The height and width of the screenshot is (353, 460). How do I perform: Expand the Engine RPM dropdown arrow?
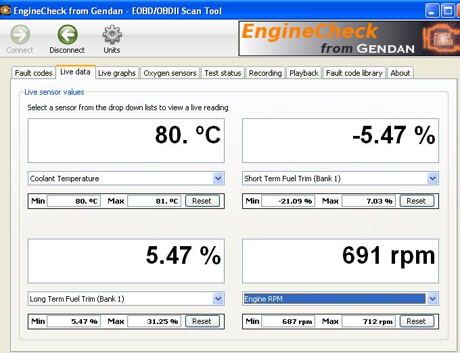point(432,299)
